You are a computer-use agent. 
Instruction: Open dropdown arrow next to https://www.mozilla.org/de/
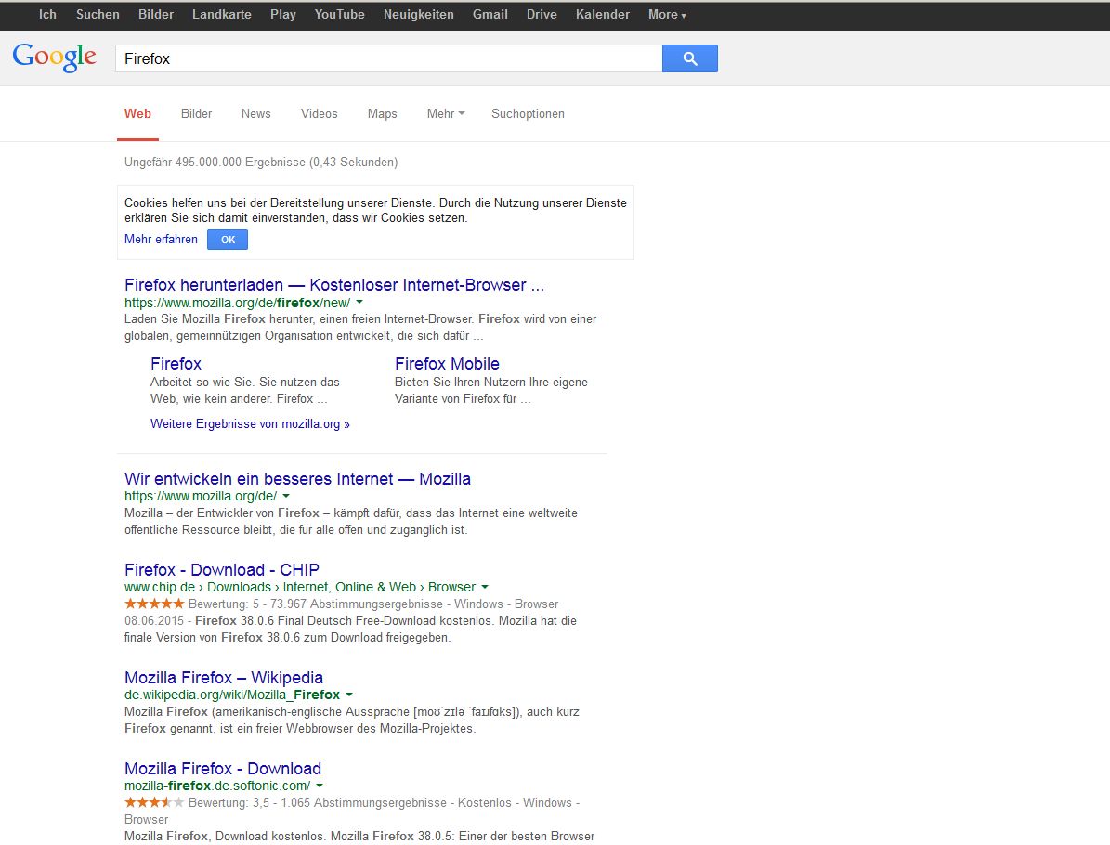click(286, 496)
